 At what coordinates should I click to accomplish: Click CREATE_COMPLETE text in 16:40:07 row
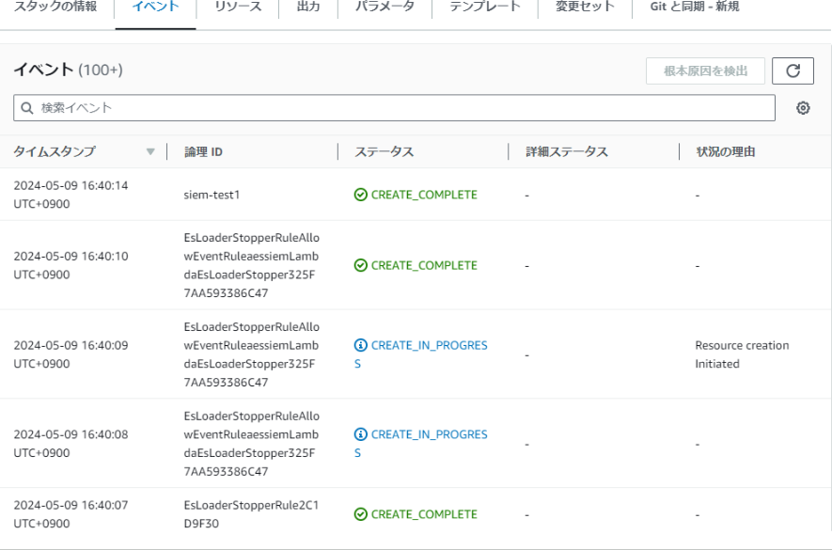(x=424, y=514)
